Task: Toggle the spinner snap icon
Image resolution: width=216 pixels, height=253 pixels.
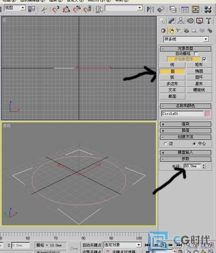Action: click(x=87, y=9)
